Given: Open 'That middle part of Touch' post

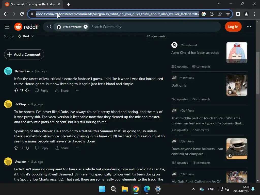Looking at the screenshot, I should [x=208, y=121].
